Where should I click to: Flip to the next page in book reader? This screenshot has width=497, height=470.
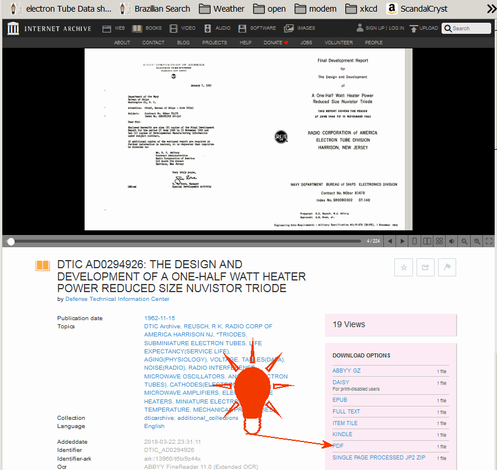point(402,241)
